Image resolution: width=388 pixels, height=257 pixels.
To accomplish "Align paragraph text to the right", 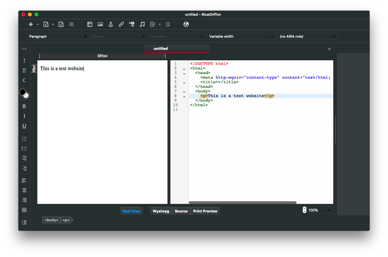I will [24, 200].
